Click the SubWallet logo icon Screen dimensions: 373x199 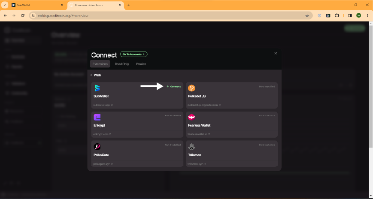(97, 88)
